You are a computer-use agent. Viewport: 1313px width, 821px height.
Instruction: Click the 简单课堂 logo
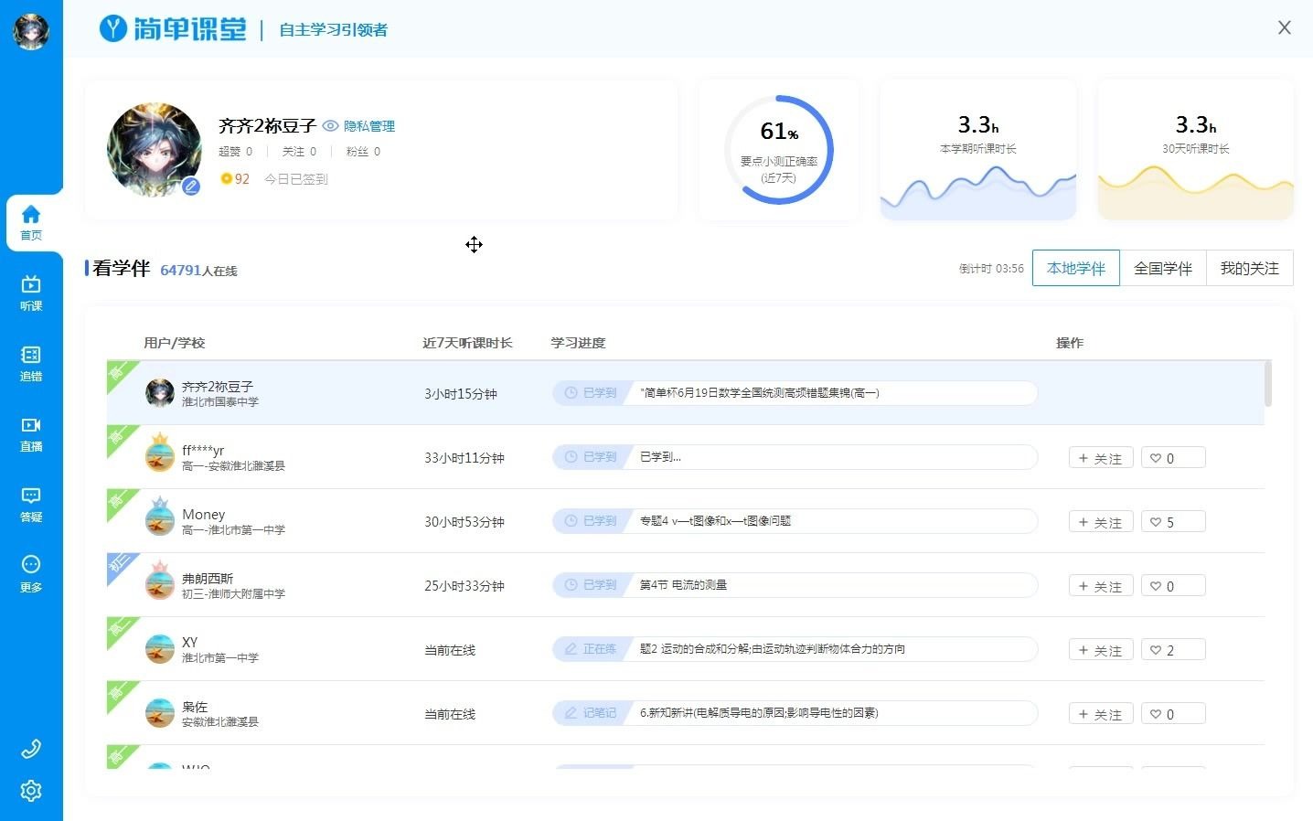pyautogui.click(x=173, y=29)
